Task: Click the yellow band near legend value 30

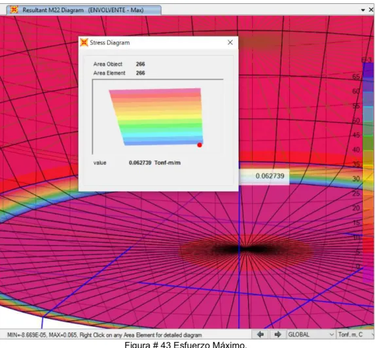Action: (x=368, y=179)
